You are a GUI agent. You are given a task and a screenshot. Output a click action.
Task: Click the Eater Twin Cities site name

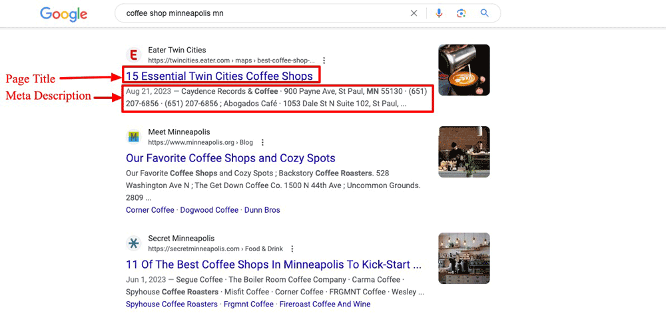[x=177, y=50]
